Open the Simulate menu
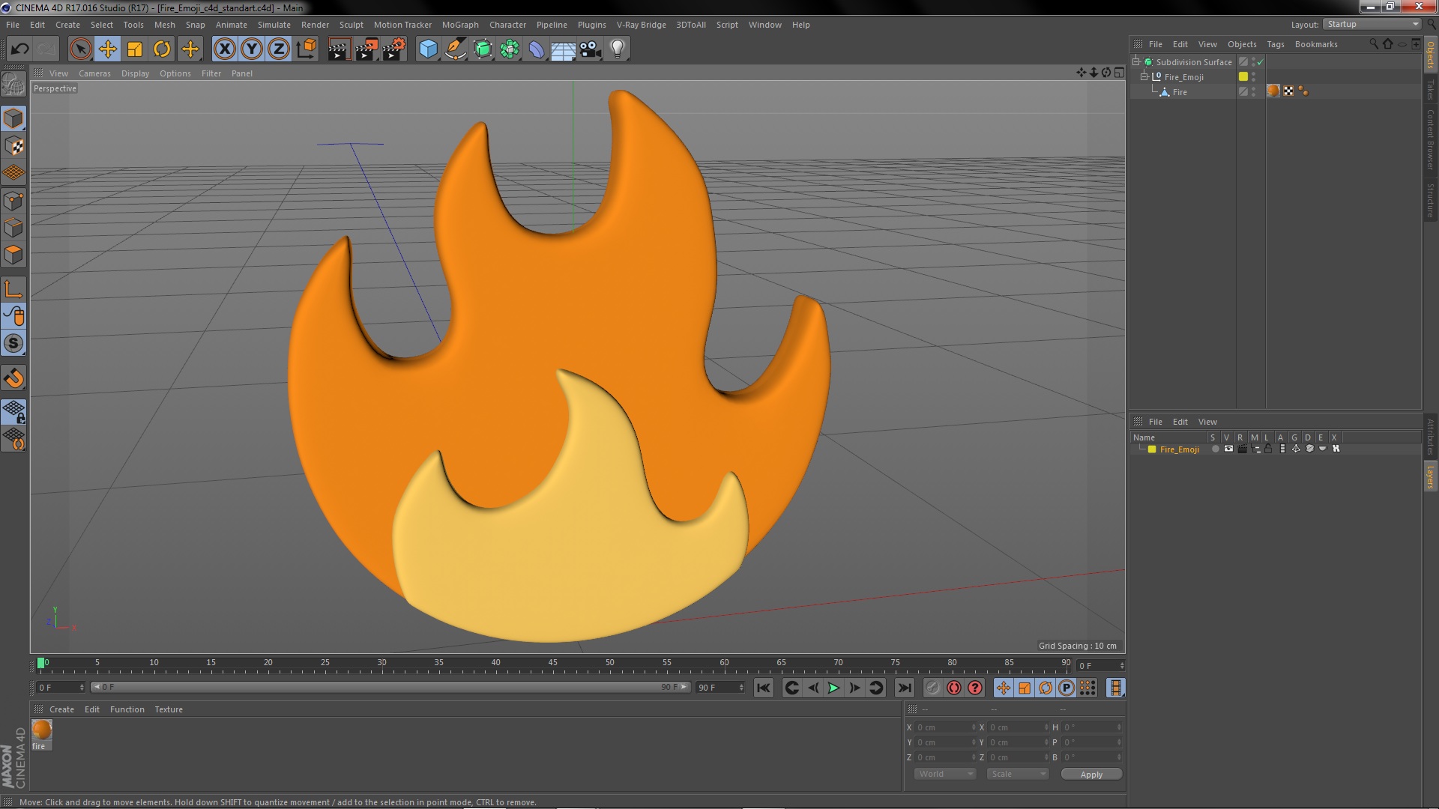1439x809 pixels. 274,25
